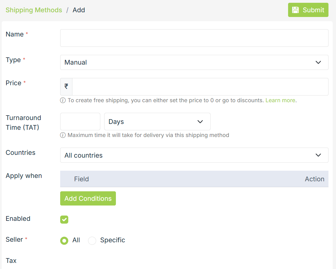Click the chevron arrow in Countries dropdown
Viewport: 336px width, 269px height.
coord(318,155)
